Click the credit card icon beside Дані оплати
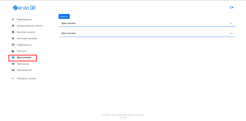 (13, 58)
